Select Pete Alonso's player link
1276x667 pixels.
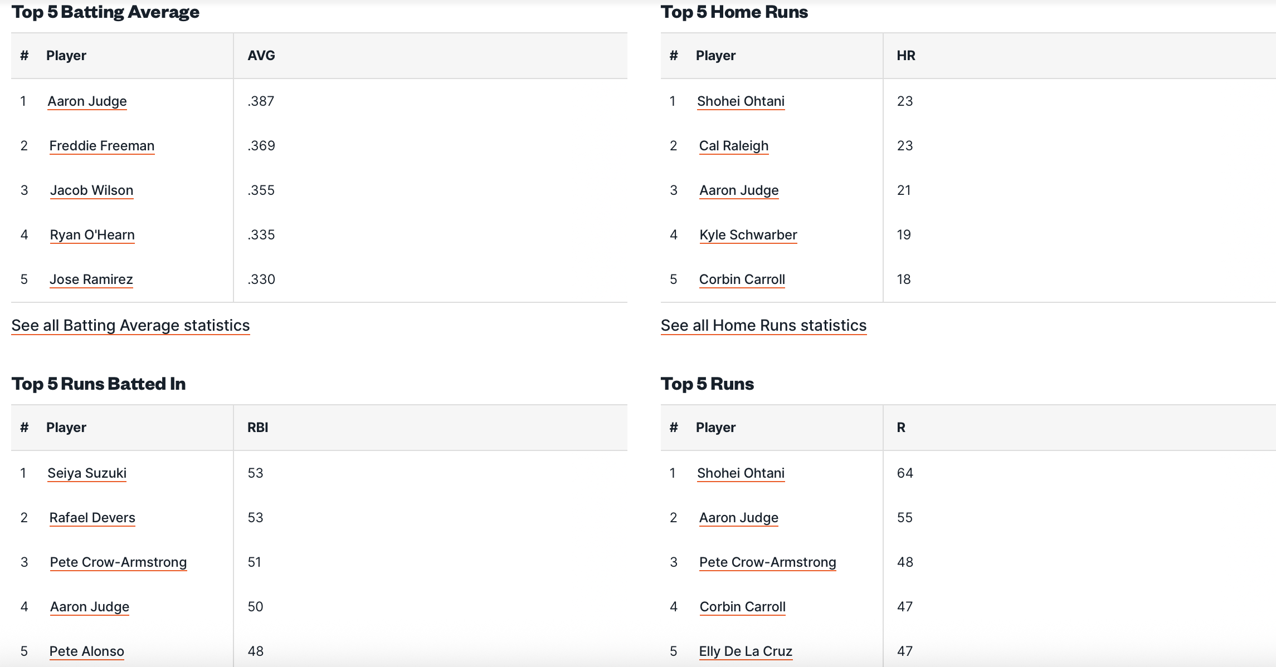(86, 651)
